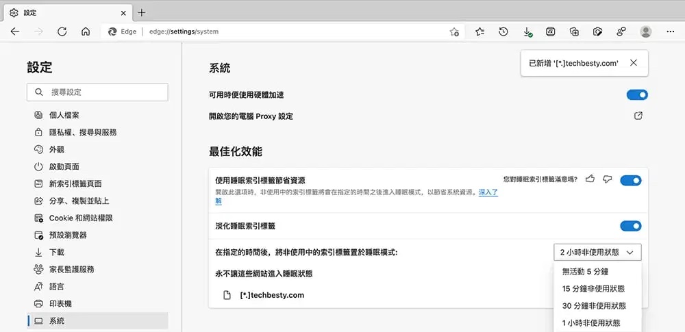This screenshot has height=332, width=685.
Task: Click the share contacts toolbar icon
Action: [x=621, y=31]
